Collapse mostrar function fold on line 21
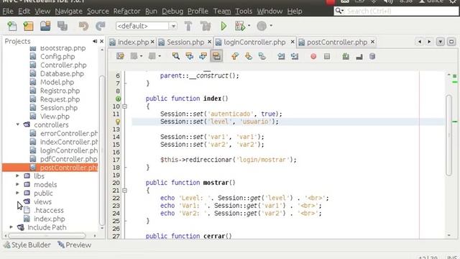 (124, 190)
